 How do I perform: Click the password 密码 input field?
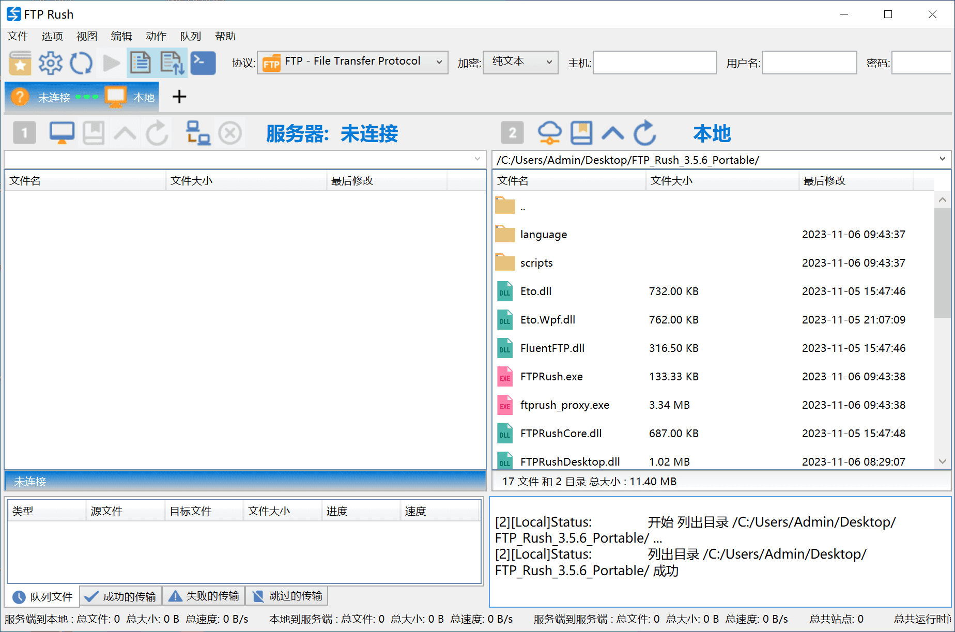[921, 63]
